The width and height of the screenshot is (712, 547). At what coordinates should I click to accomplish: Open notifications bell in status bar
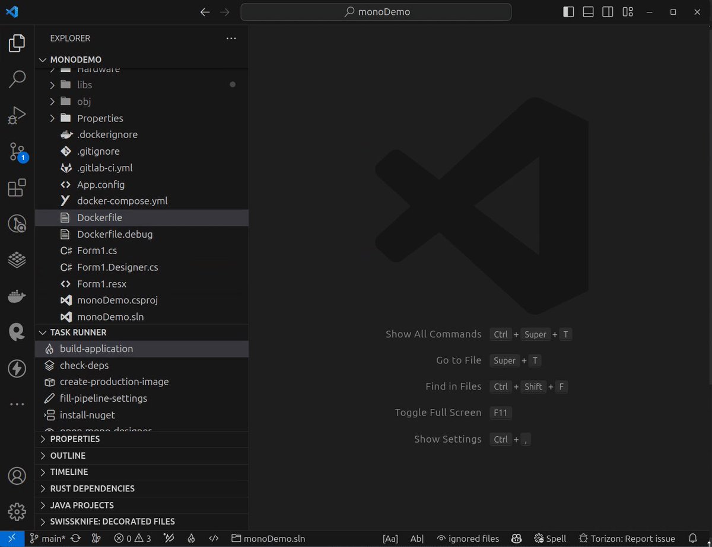coord(692,539)
